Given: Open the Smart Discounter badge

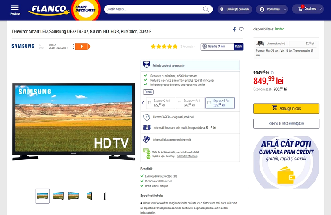Looking at the screenshot, I should 86,10.
